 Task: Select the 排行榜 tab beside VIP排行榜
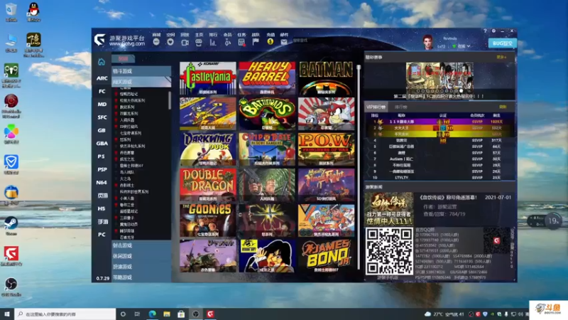[400, 107]
